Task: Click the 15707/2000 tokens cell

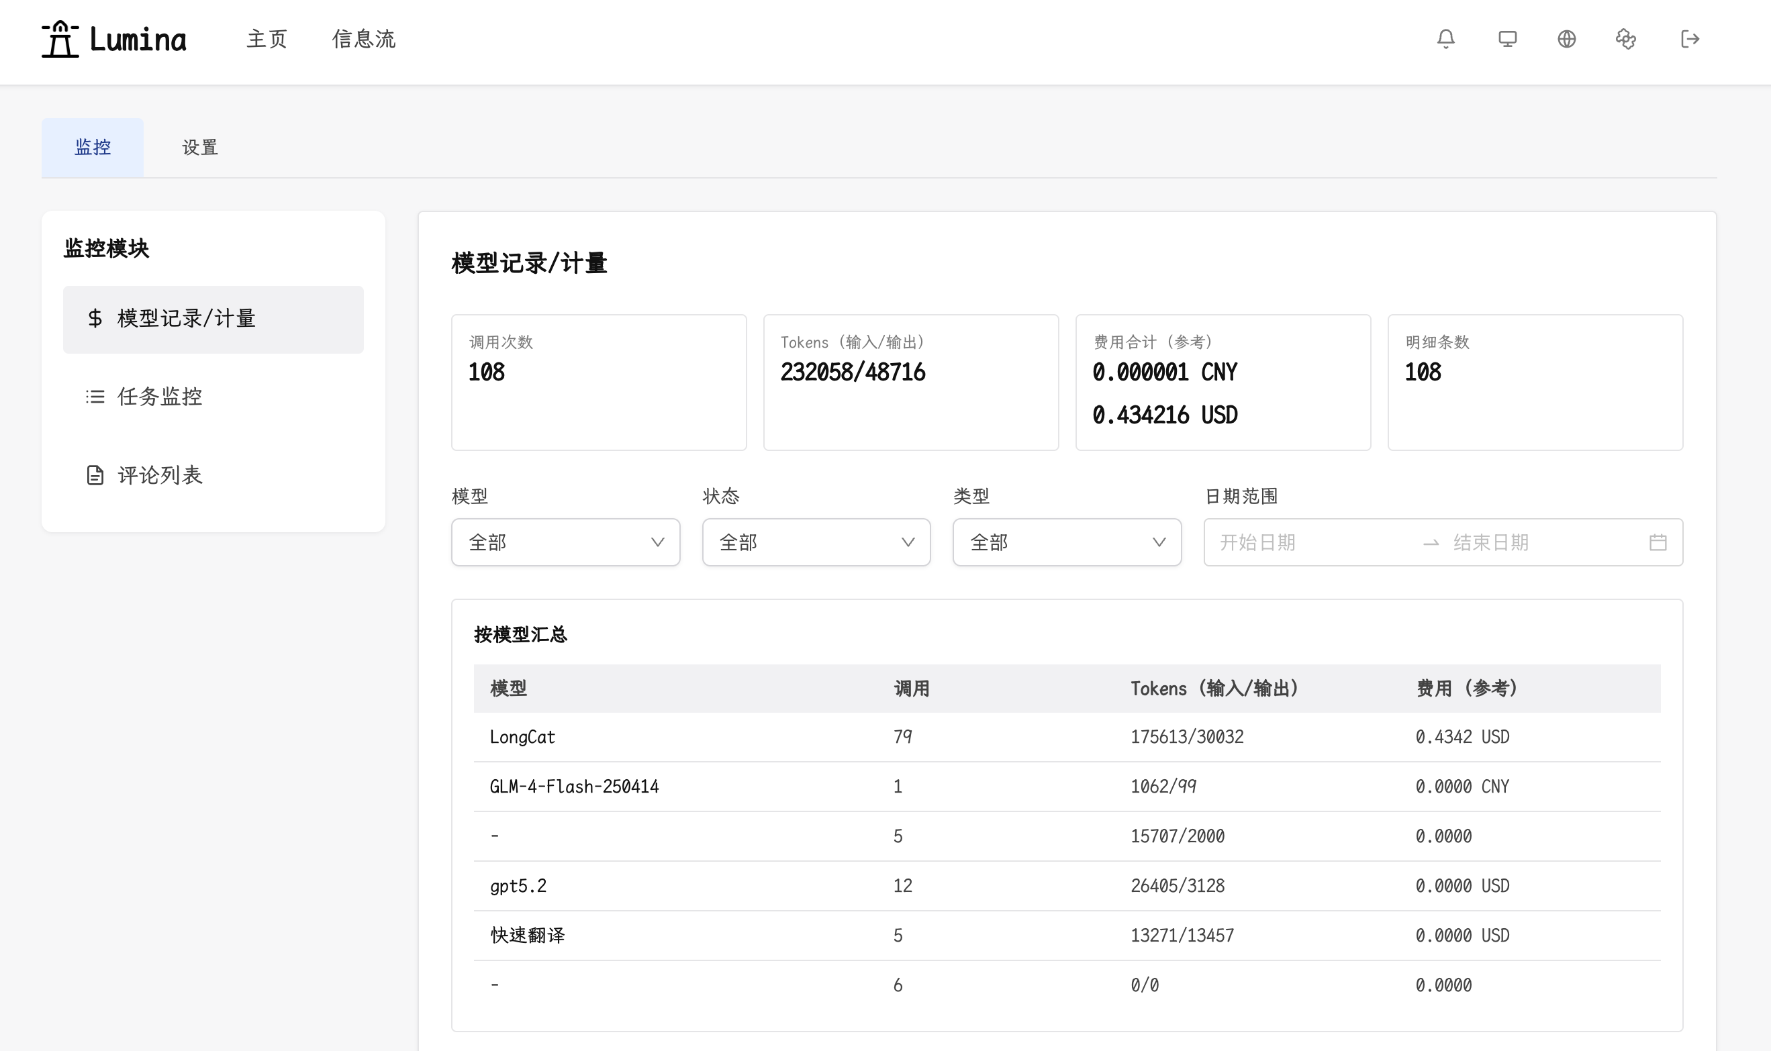Action: (1178, 836)
